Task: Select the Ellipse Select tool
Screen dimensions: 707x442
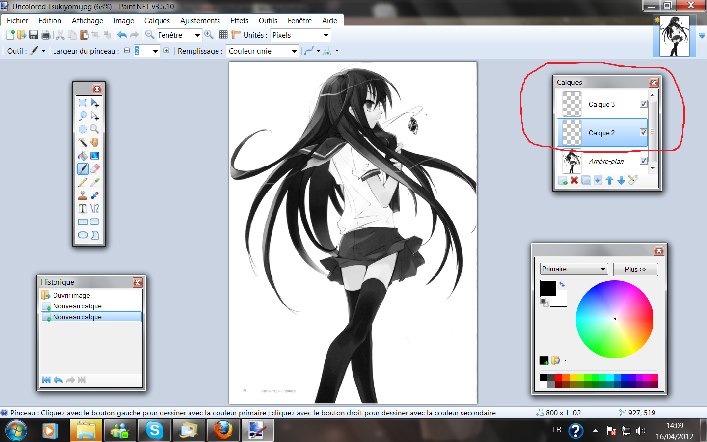Action: (82, 129)
